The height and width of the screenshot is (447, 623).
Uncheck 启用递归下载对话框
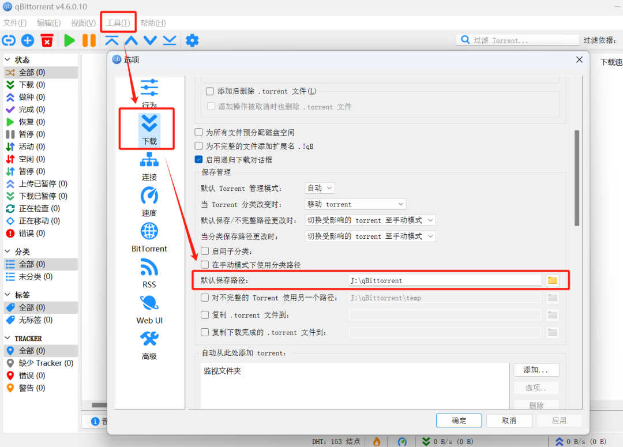[198, 160]
